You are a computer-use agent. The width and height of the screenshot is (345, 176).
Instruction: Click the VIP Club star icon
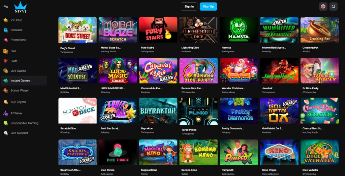click(x=6, y=20)
